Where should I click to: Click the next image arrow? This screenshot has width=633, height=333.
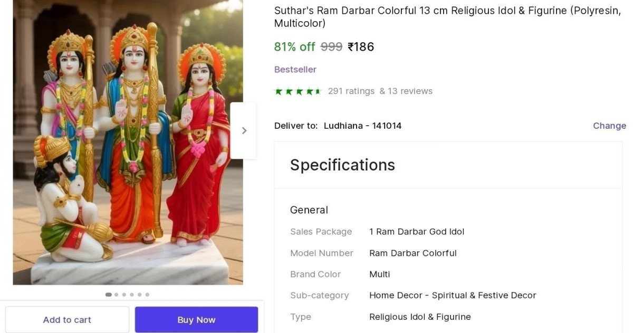click(244, 130)
